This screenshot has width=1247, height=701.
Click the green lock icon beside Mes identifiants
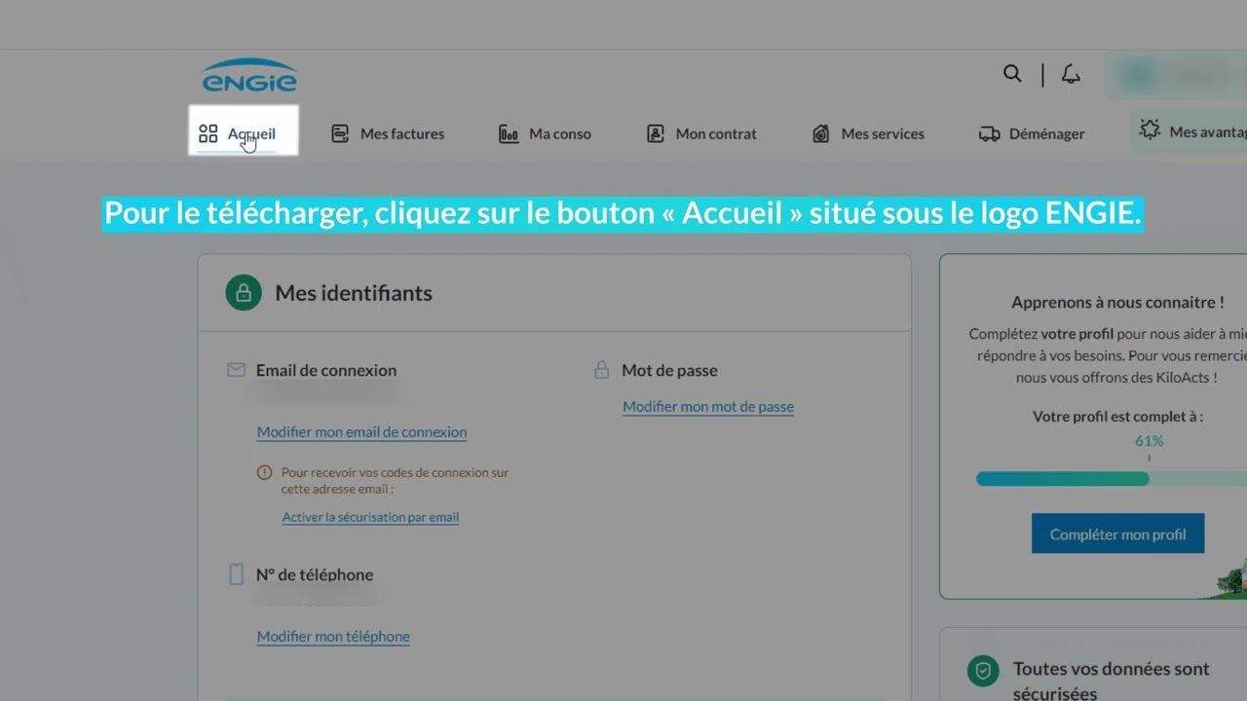tap(244, 292)
